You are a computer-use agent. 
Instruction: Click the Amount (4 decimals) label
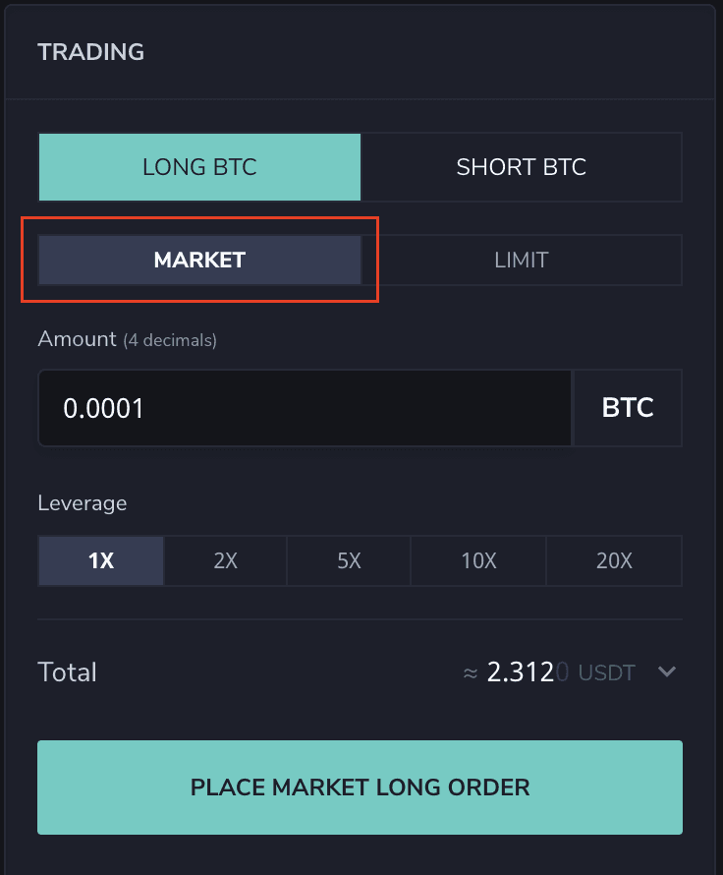[x=127, y=339]
